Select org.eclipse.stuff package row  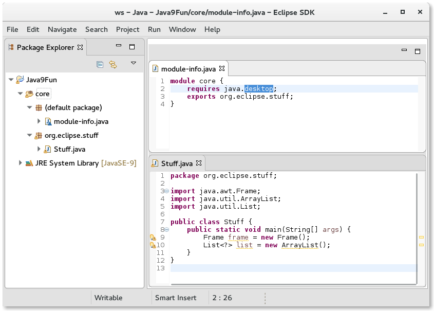[x=72, y=135]
